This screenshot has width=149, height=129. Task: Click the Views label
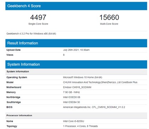point(10,55)
